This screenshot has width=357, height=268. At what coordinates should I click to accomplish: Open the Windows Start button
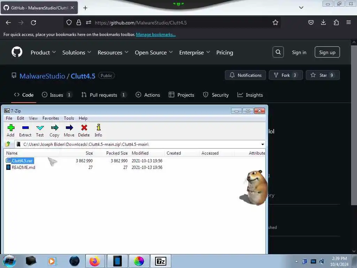[x=9, y=261]
